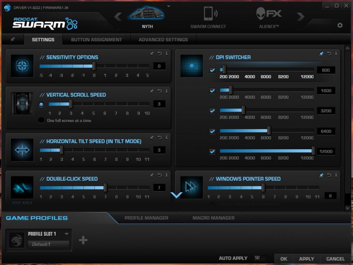Add a new profile with plus icon
Viewport: 353px width, 265px height.
coord(83,240)
